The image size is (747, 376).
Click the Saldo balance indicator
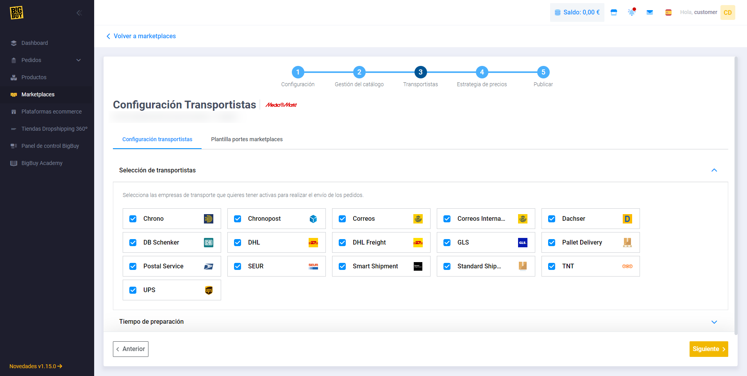(x=577, y=12)
